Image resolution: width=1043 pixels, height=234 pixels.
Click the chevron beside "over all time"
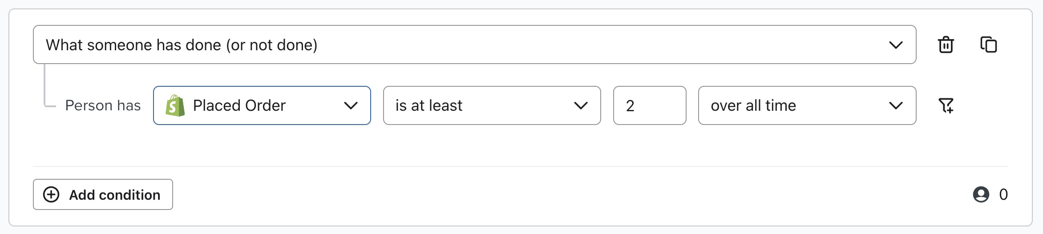[895, 106]
